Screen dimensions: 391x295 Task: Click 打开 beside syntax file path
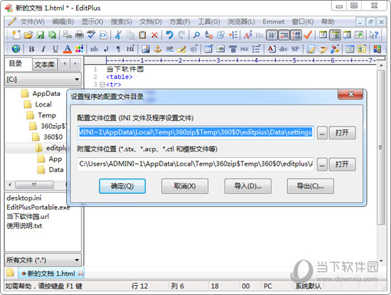pos(342,164)
